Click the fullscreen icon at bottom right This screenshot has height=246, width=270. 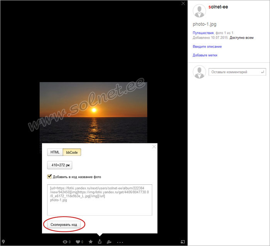[x=183, y=242]
